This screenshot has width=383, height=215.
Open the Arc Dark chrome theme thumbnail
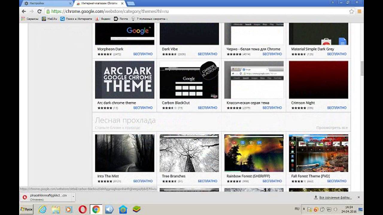(125, 80)
